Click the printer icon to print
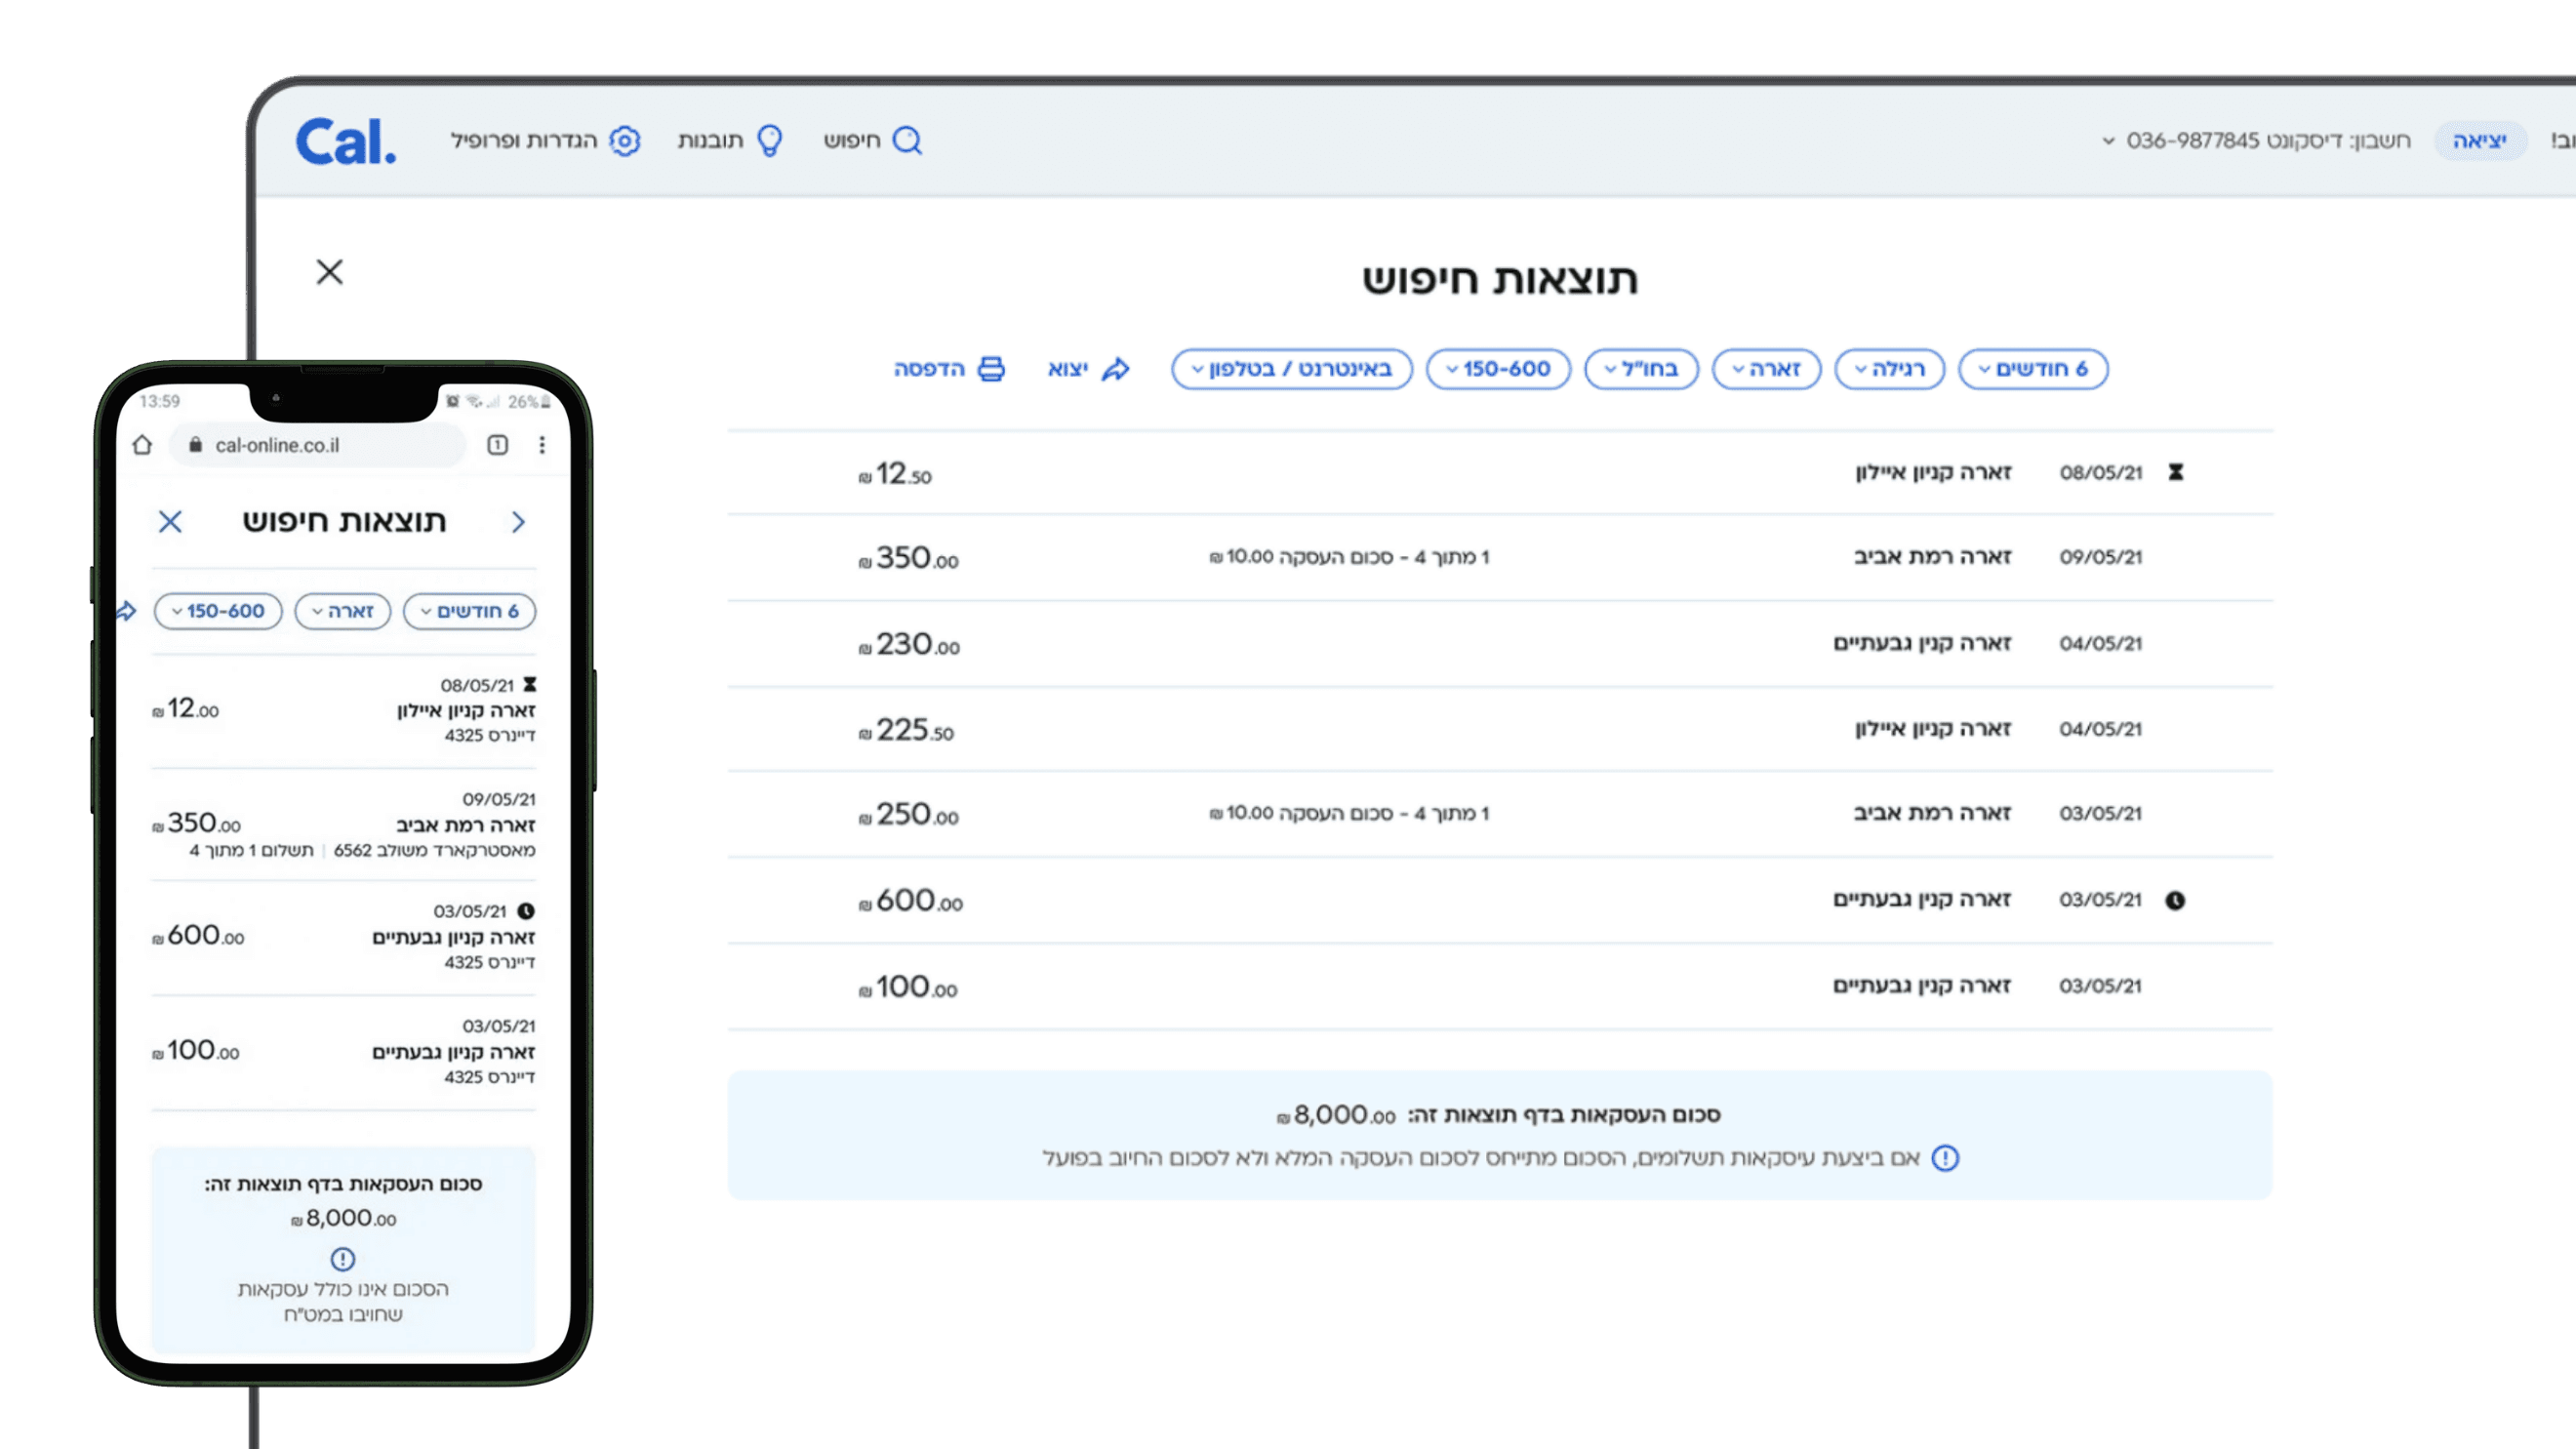2576x1449 pixels. (x=991, y=369)
